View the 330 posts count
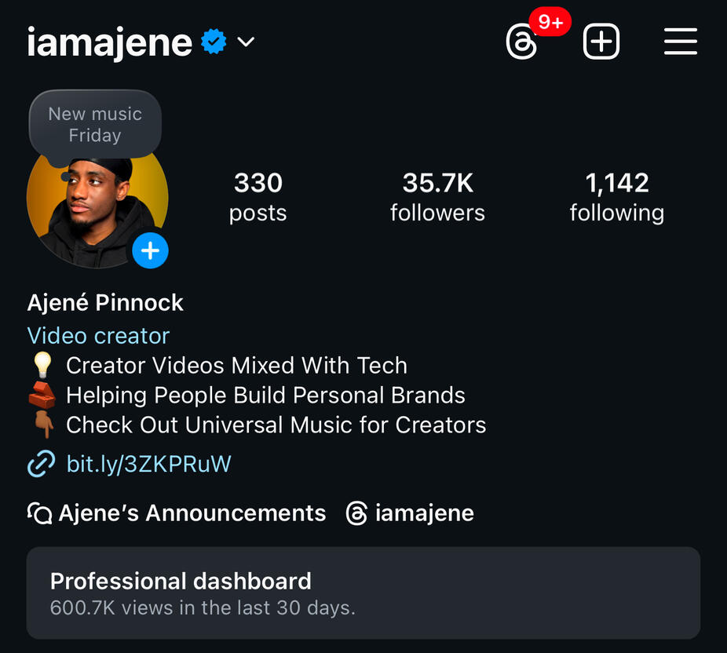This screenshot has height=653, width=727. click(x=258, y=197)
